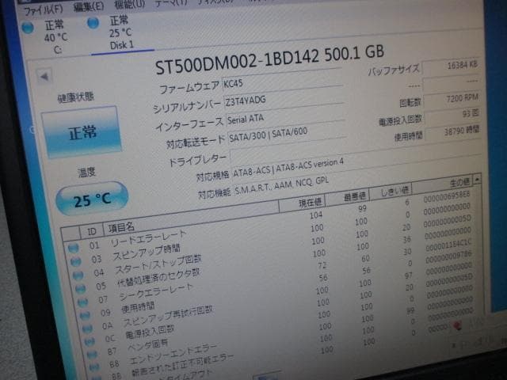Image resolution: width=507 pixels, height=380 pixels.
Task: Click status icon for 0C 電源投入回数
Action: point(90,341)
